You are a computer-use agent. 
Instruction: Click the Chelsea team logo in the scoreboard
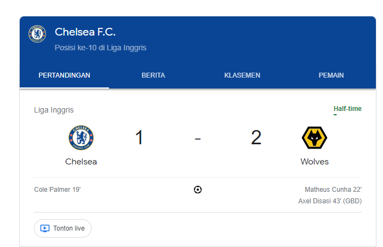click(x=81, y=138)
